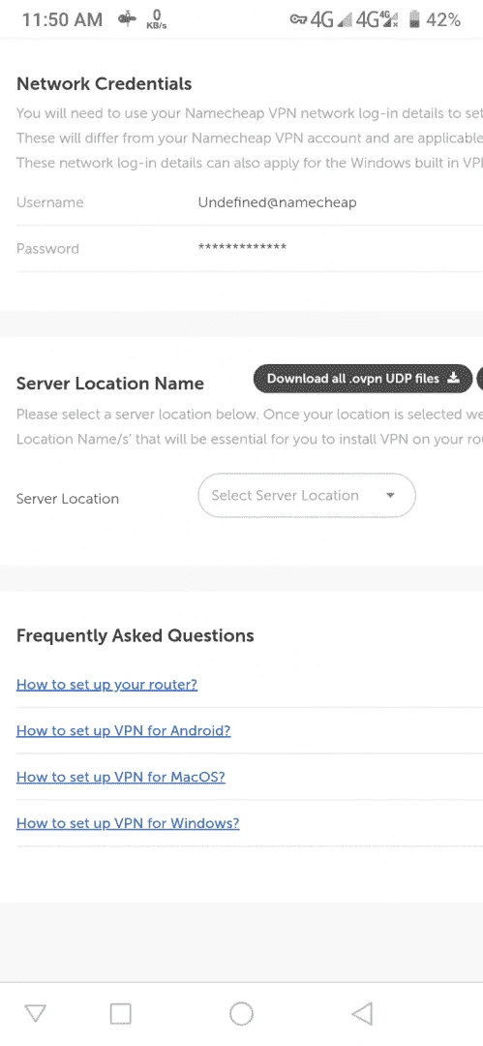The image size is (483, 1046).
Task: Click the partially visible button beside UDP files
Action: pos(480,379)
